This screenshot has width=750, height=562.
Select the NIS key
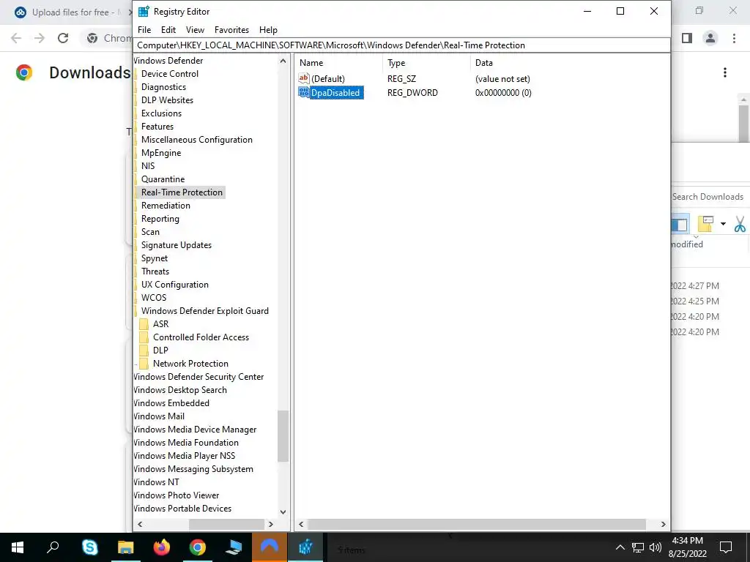coord(148,166)
